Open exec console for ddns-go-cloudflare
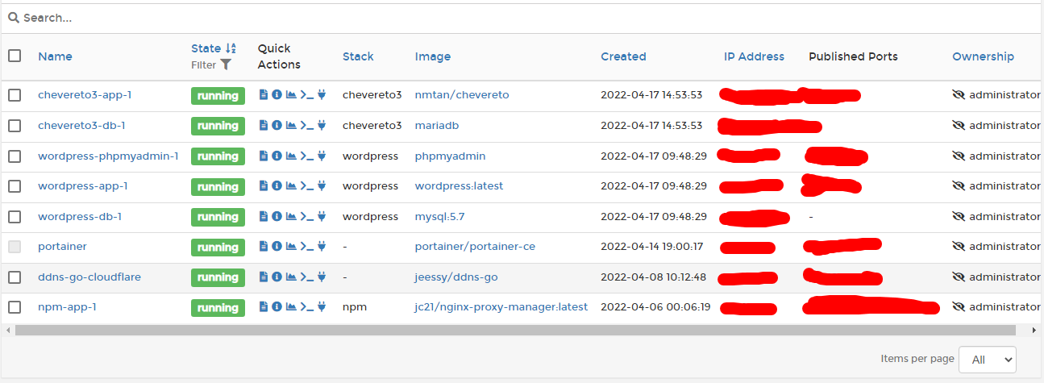 click(306, 277)
